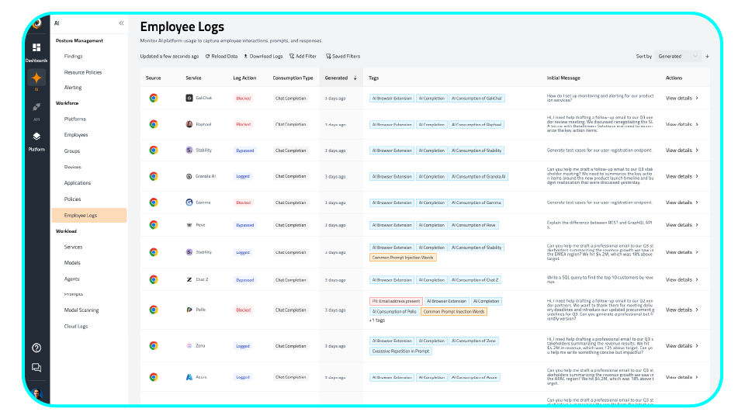
Task: Click Chrome source icon in GaliChat row
Action: (154, 98)
